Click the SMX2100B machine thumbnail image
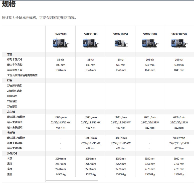Viewport: 194px width, 183px height. click(150, 43)
